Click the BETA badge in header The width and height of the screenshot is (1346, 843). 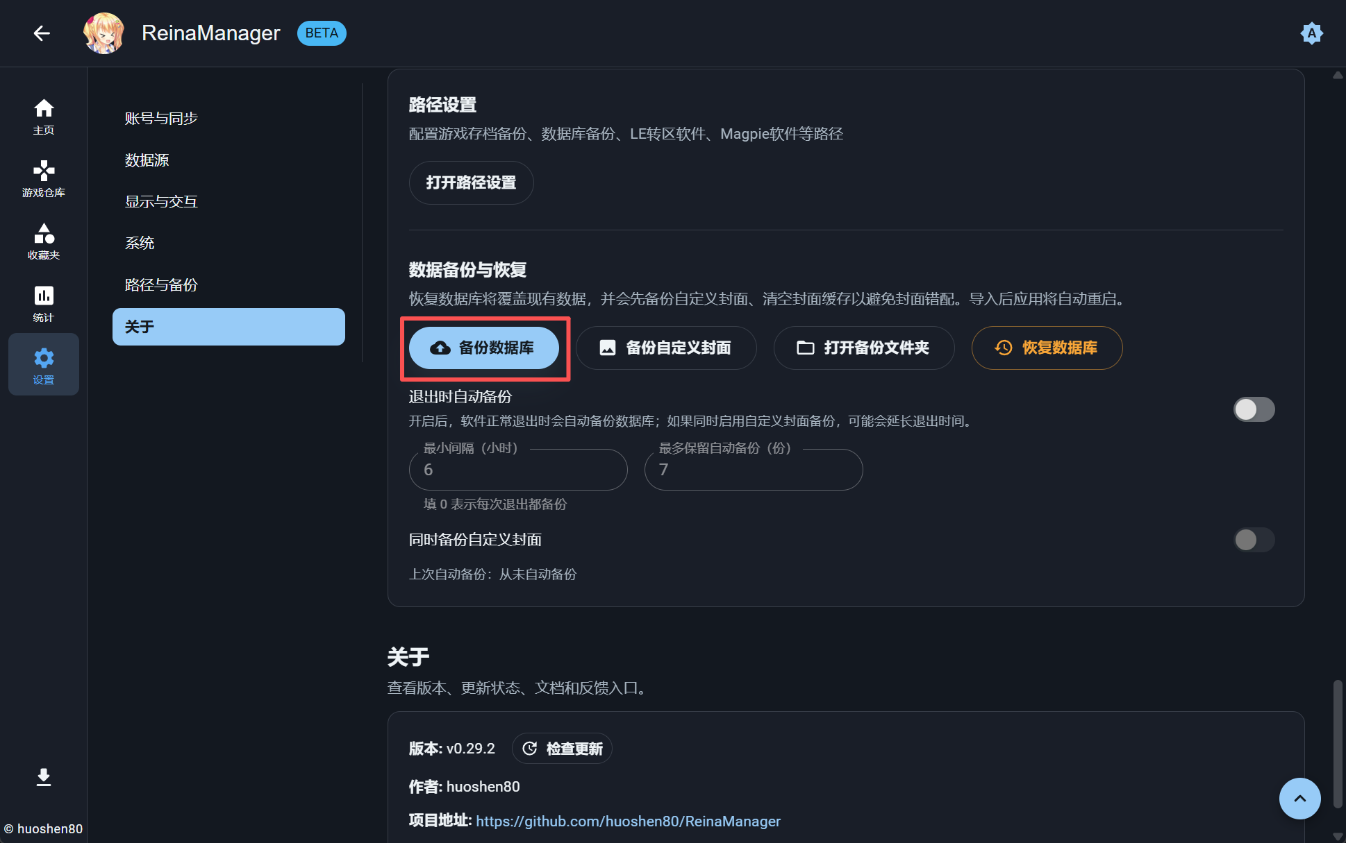tap(322, 33)
